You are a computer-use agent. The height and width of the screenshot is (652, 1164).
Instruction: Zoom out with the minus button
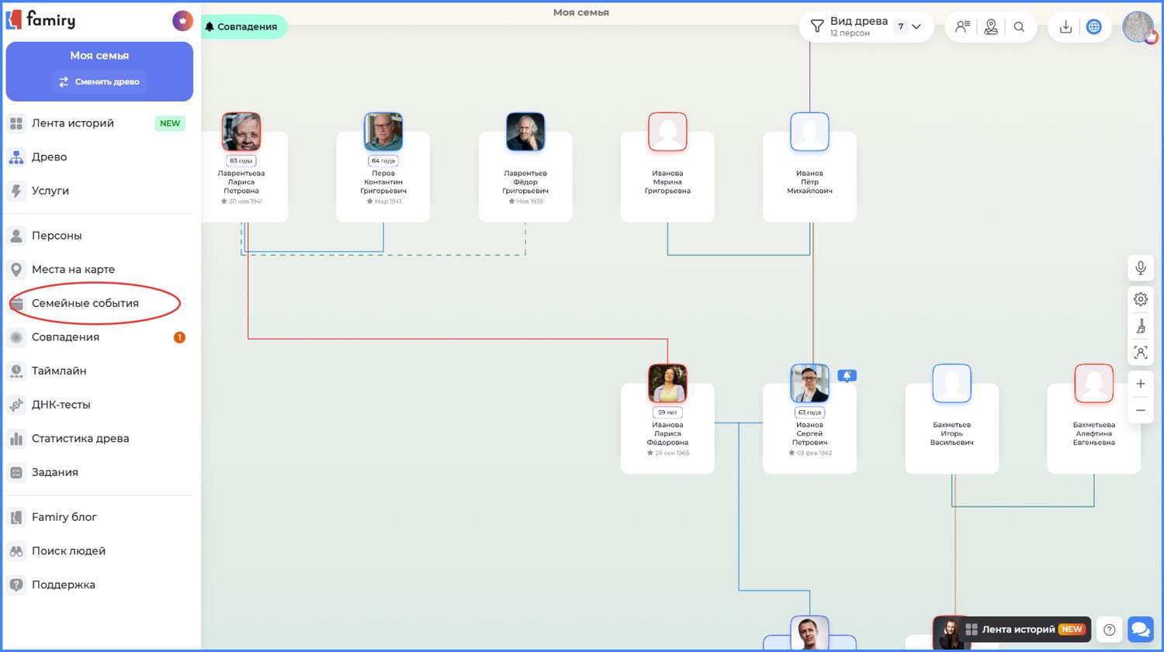(1140, 411)
